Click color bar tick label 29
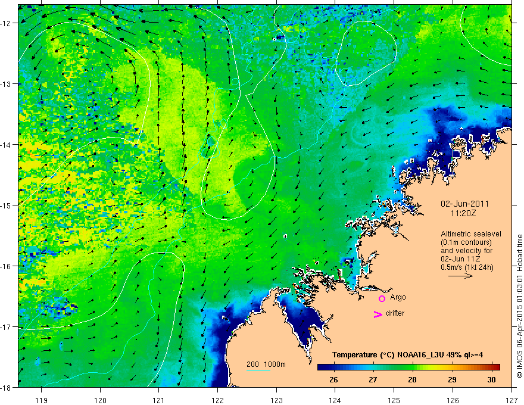The image size is (524, 405). 452,379
